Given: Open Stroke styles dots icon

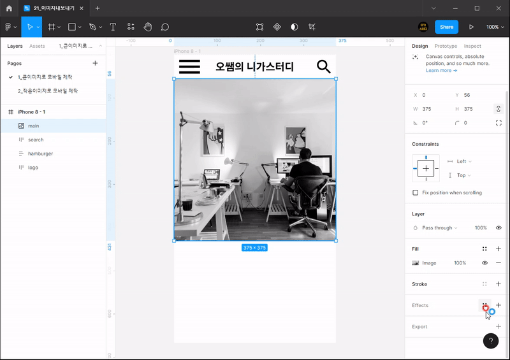Looking at the screenshot, I should (484, 284).
